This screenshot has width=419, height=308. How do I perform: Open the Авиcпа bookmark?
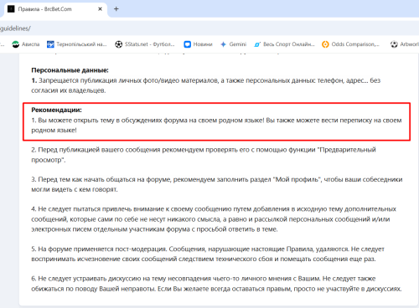26,44
